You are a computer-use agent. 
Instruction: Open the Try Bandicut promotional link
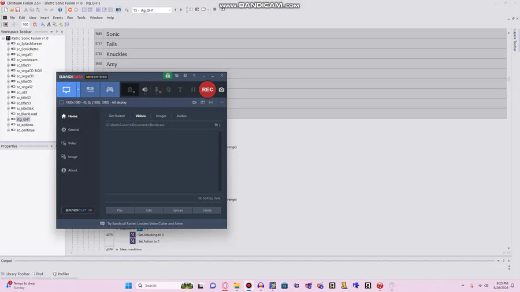coord(142,224)
